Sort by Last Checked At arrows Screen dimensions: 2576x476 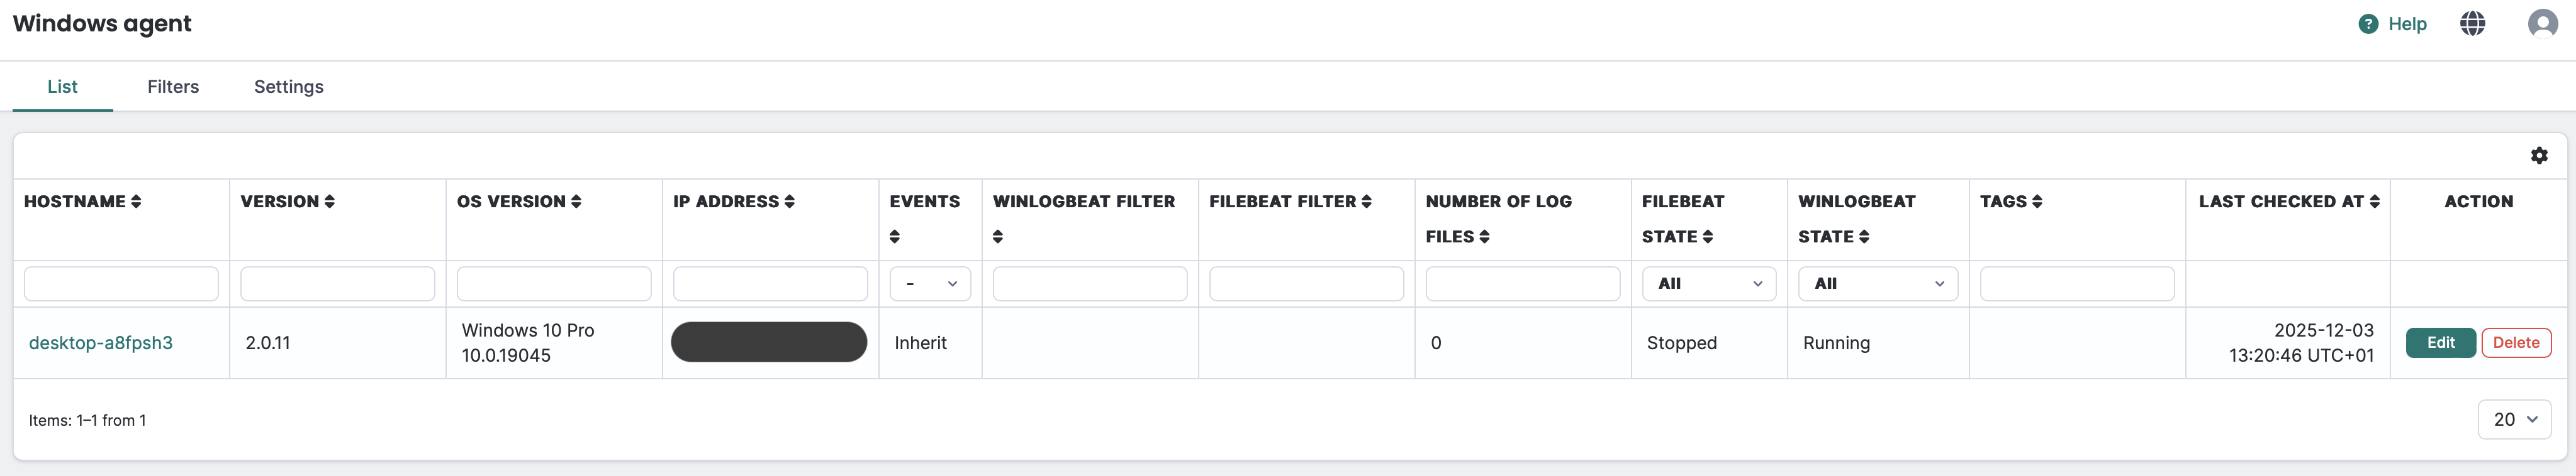pyautogui.click(x=2374, y=202)
